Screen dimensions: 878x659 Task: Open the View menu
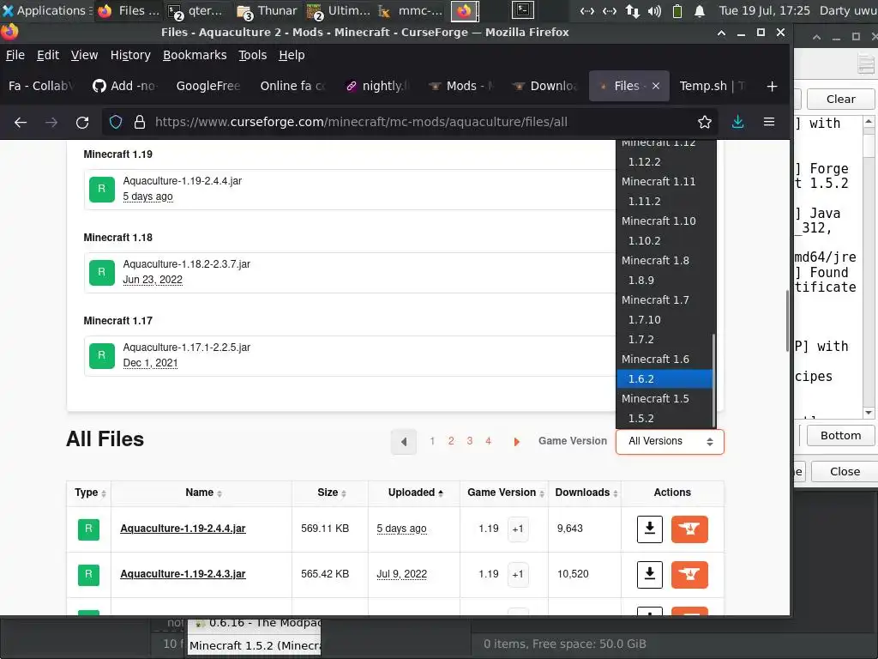coord(84,55)
